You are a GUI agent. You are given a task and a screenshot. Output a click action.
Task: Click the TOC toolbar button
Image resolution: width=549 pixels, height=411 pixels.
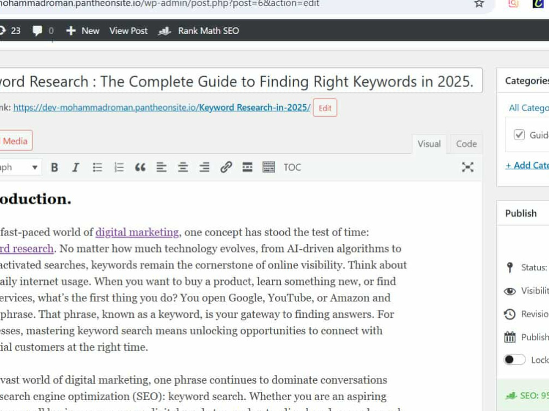click(x=292, y=167)
